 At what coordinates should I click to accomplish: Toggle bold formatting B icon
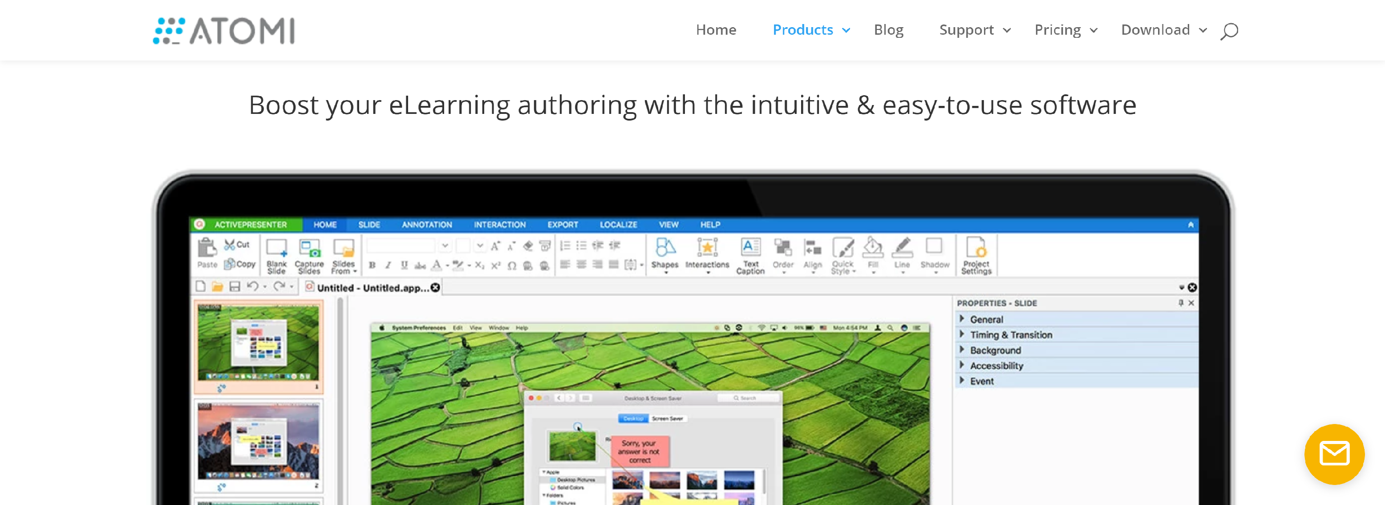[x=372, y=265]
